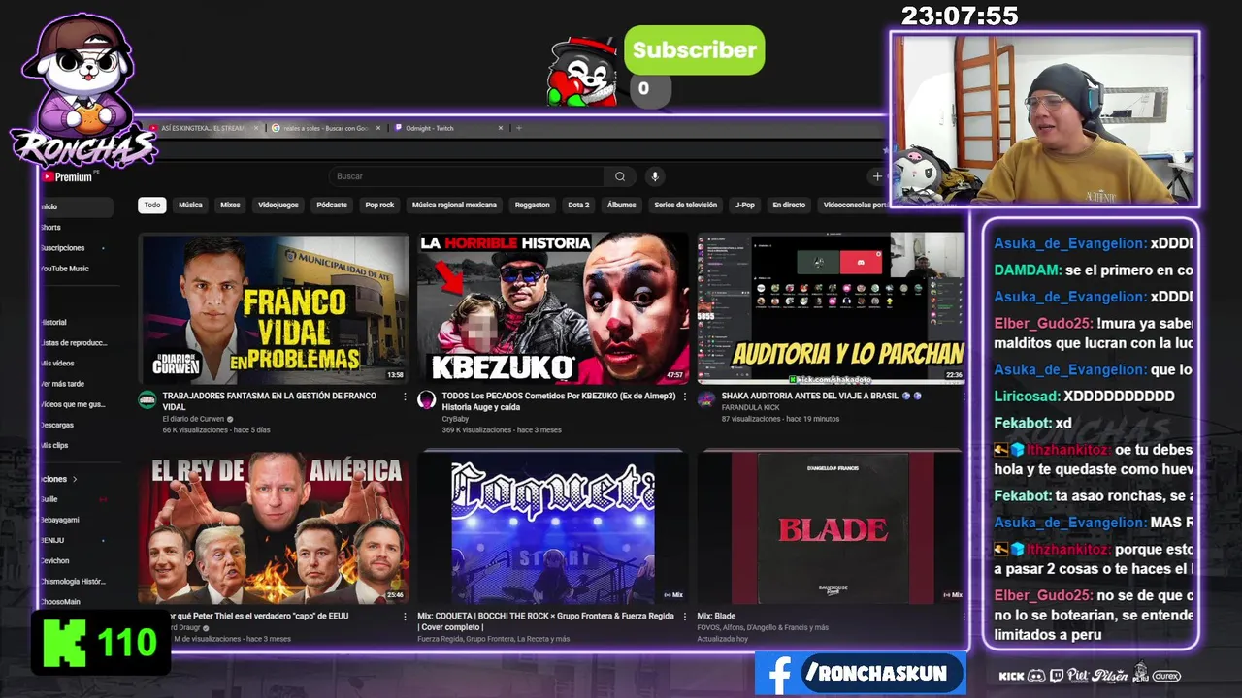Close the 'ASÍ ES KINGTEKA' browser tab

click(x=256, y=128)
